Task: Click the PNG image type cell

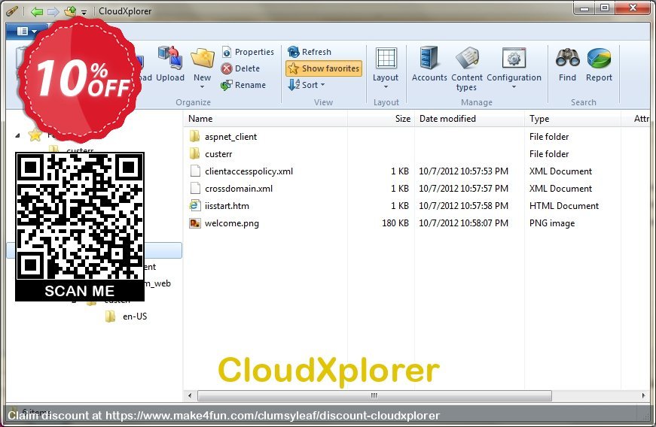Action: coord(552,223)
